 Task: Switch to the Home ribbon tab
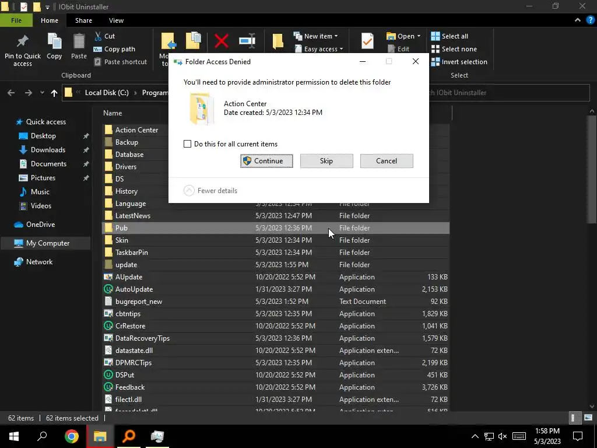tap(50, 20)
